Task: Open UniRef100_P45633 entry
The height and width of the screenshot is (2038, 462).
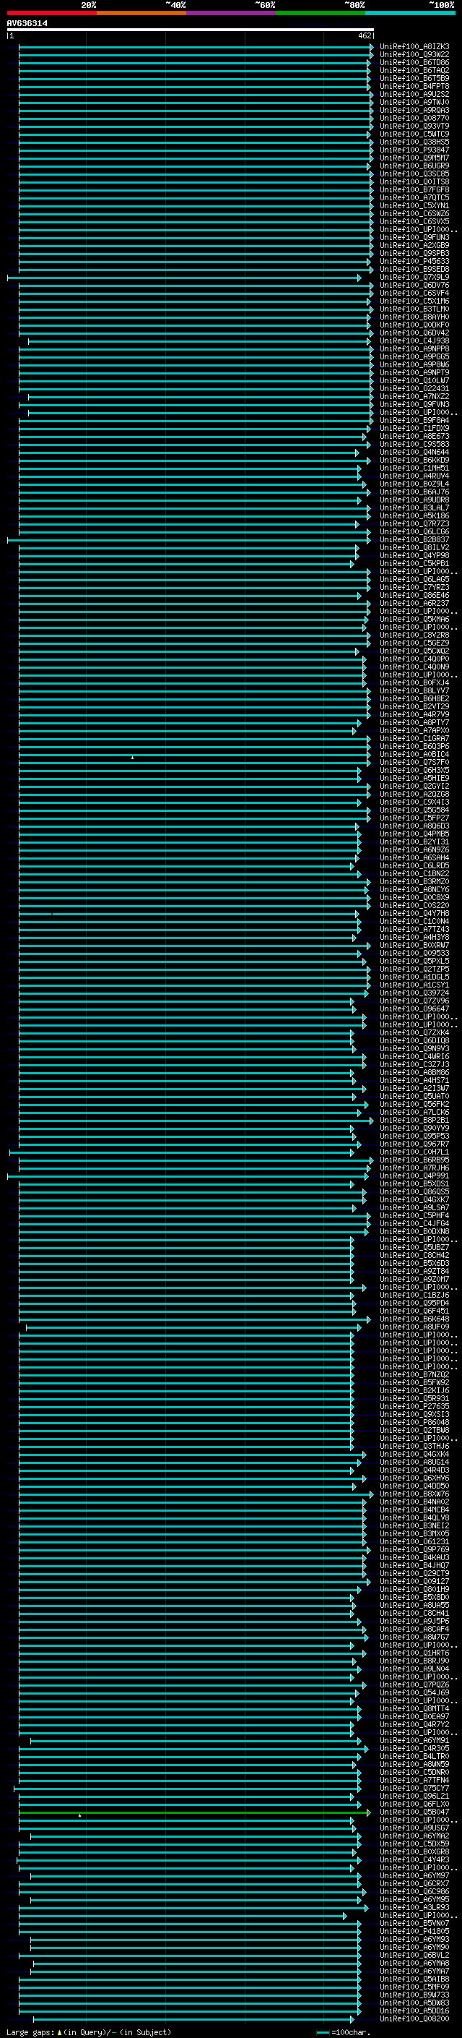Action: [414, 262]
